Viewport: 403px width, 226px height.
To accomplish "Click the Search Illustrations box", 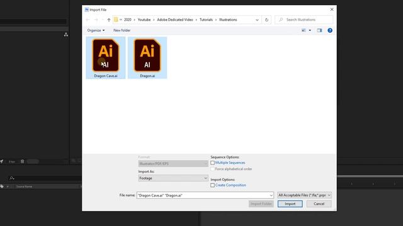I will pyautogui.click(x=304, y=19).
